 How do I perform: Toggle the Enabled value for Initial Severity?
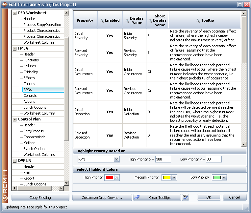(110, 36)
